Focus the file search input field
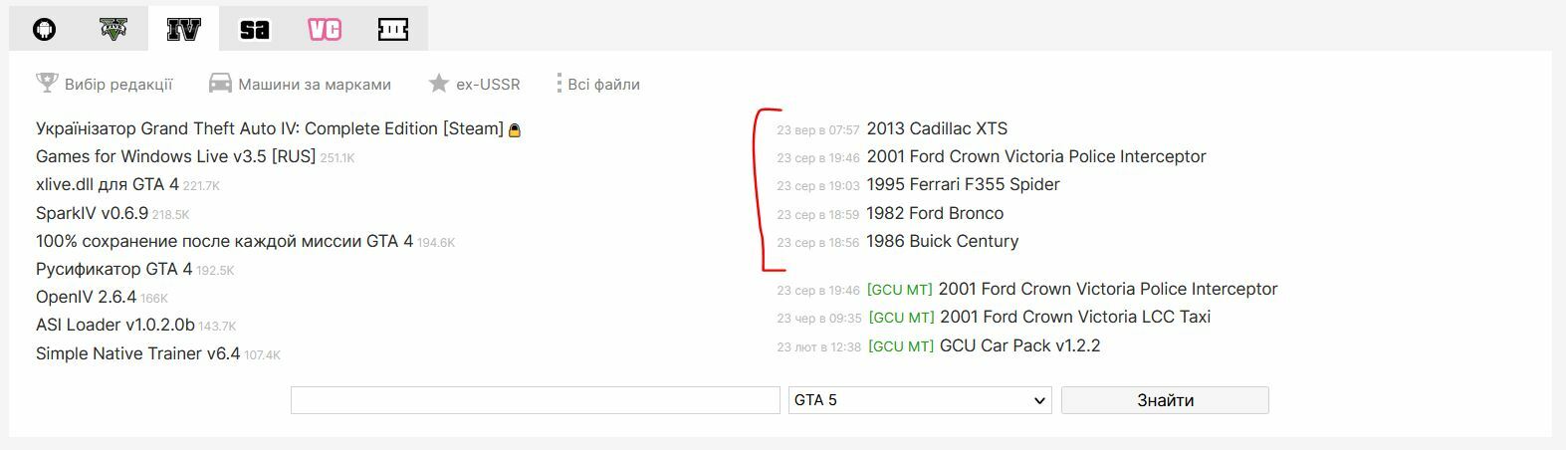The height and width of the screenshot is (450, 1566). (x=535, y=400)
